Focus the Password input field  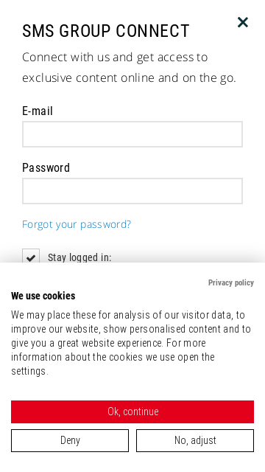point(132,191)
